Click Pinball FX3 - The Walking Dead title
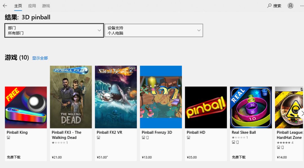Viewport: 304px width, 168px height. [66, 135]
